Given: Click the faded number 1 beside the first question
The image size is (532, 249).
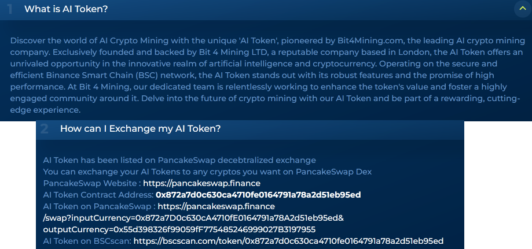Looking at the screenshot, I should pyautogui.click(x=10, y=9).
